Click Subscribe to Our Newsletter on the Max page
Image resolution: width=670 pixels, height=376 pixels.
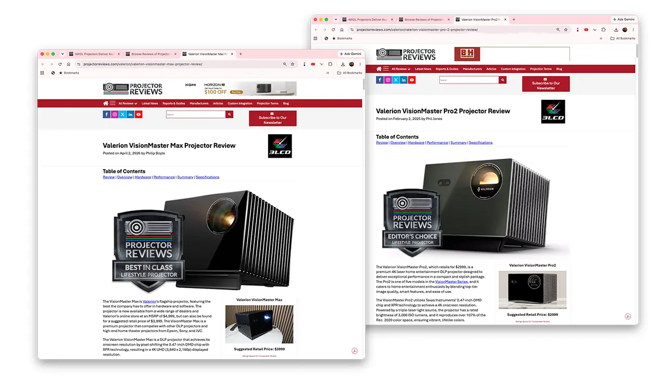point(273,118)
